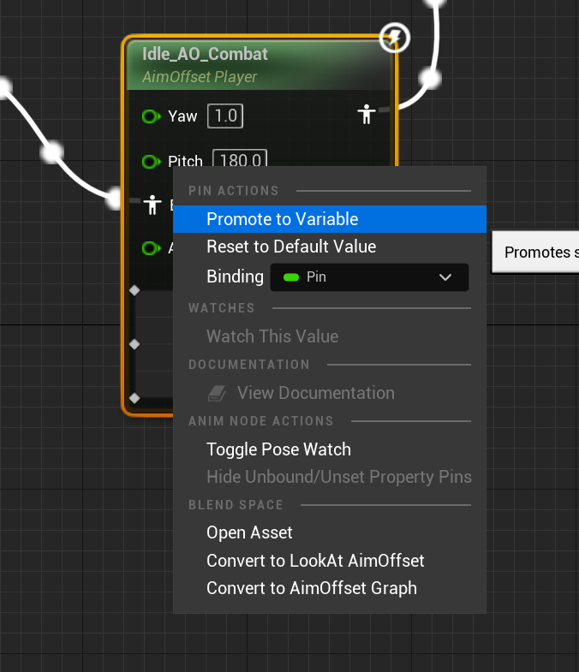
Task: Click the AimOffset Player subtitle
Action: pos(200,77)
